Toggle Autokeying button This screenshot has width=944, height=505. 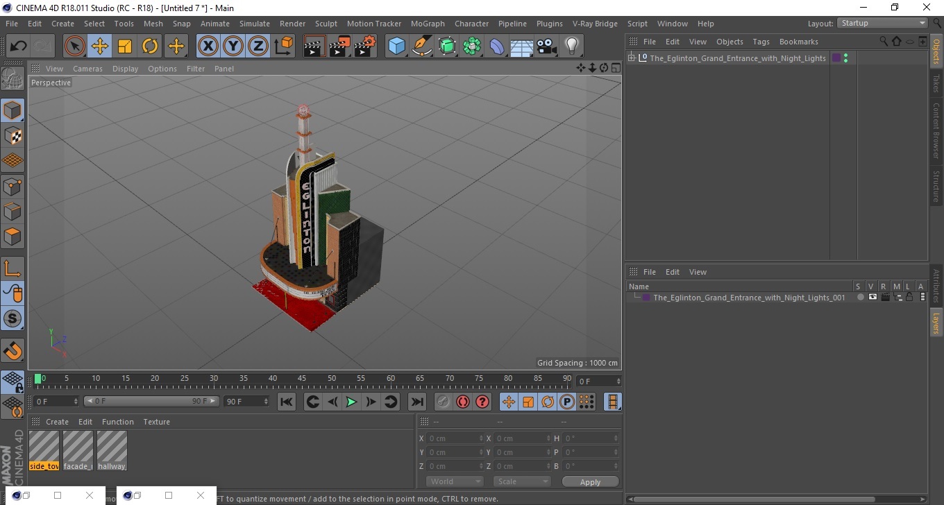pos(463,402)
